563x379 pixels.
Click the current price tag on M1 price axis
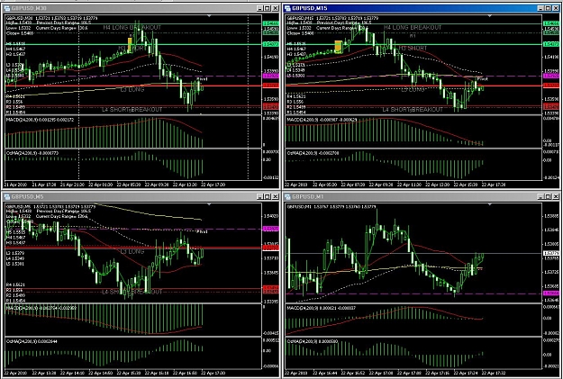[551, 253]
